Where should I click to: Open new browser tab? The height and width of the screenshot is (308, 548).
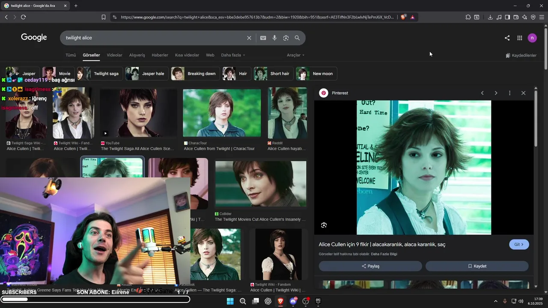pos(76,6)
